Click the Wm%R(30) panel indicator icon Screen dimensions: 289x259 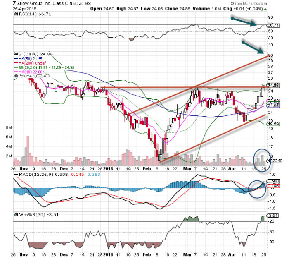point(16,214)
